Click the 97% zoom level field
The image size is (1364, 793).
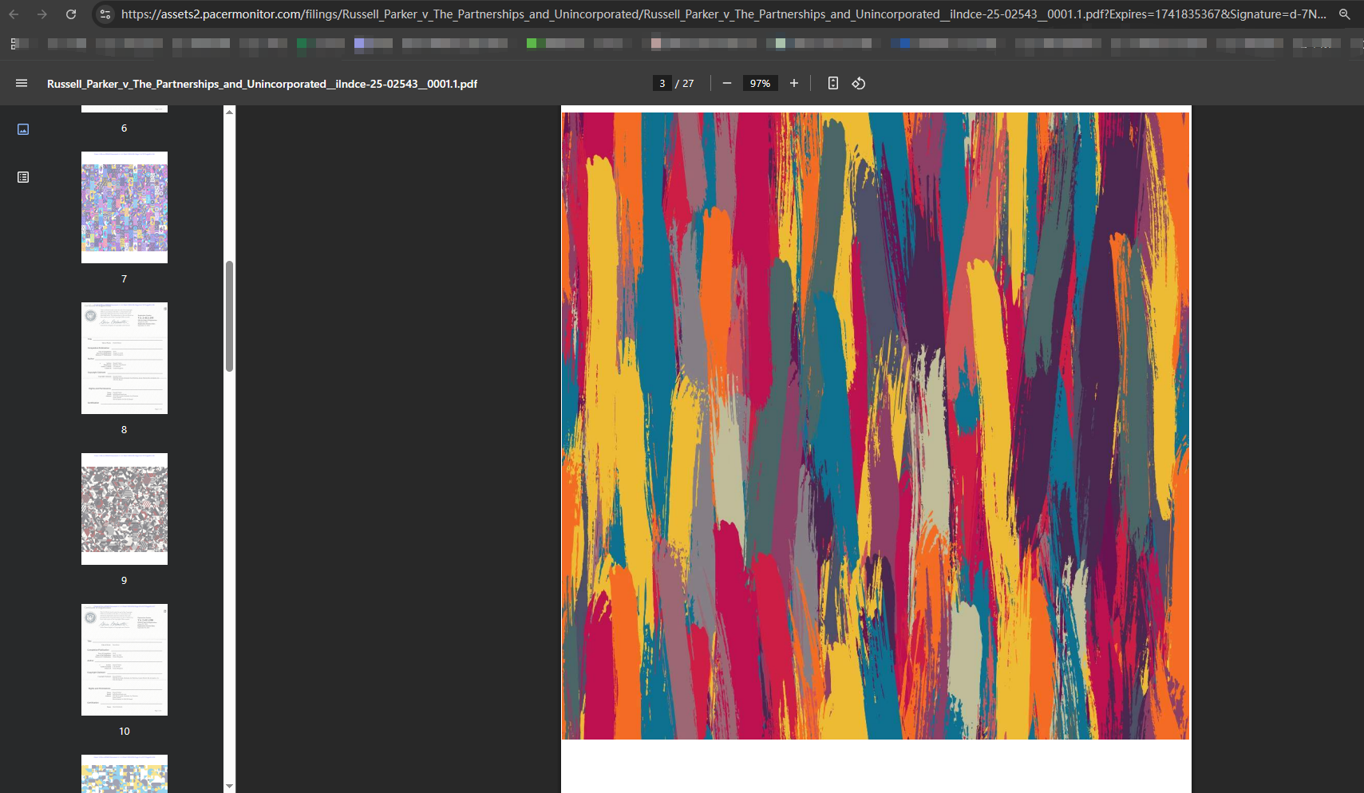pos(760,84)
